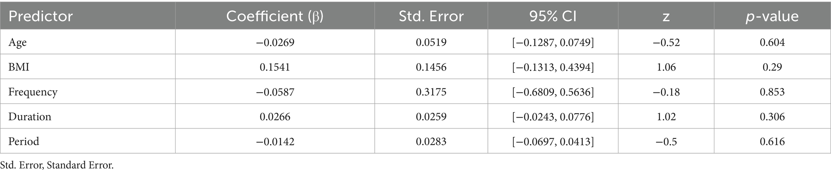Select the Age z value −0.52
831x174 pixels.
point(666,42)
